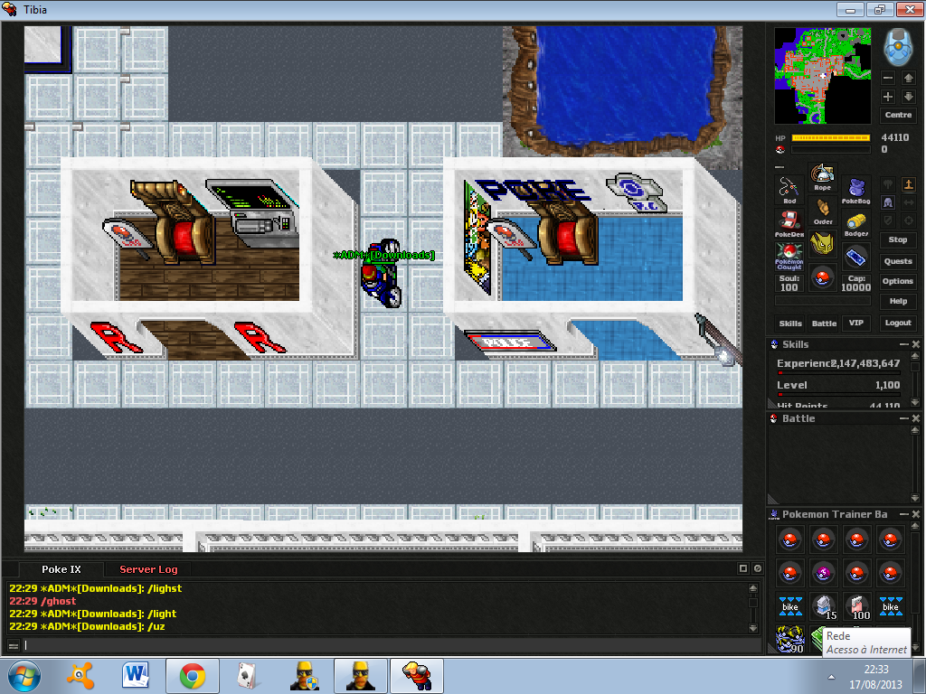Click the blue ticket item slot

click(855, 258)
